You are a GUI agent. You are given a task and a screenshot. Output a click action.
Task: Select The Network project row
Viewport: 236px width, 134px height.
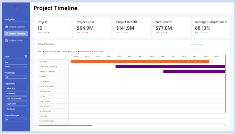coord(53,81)
